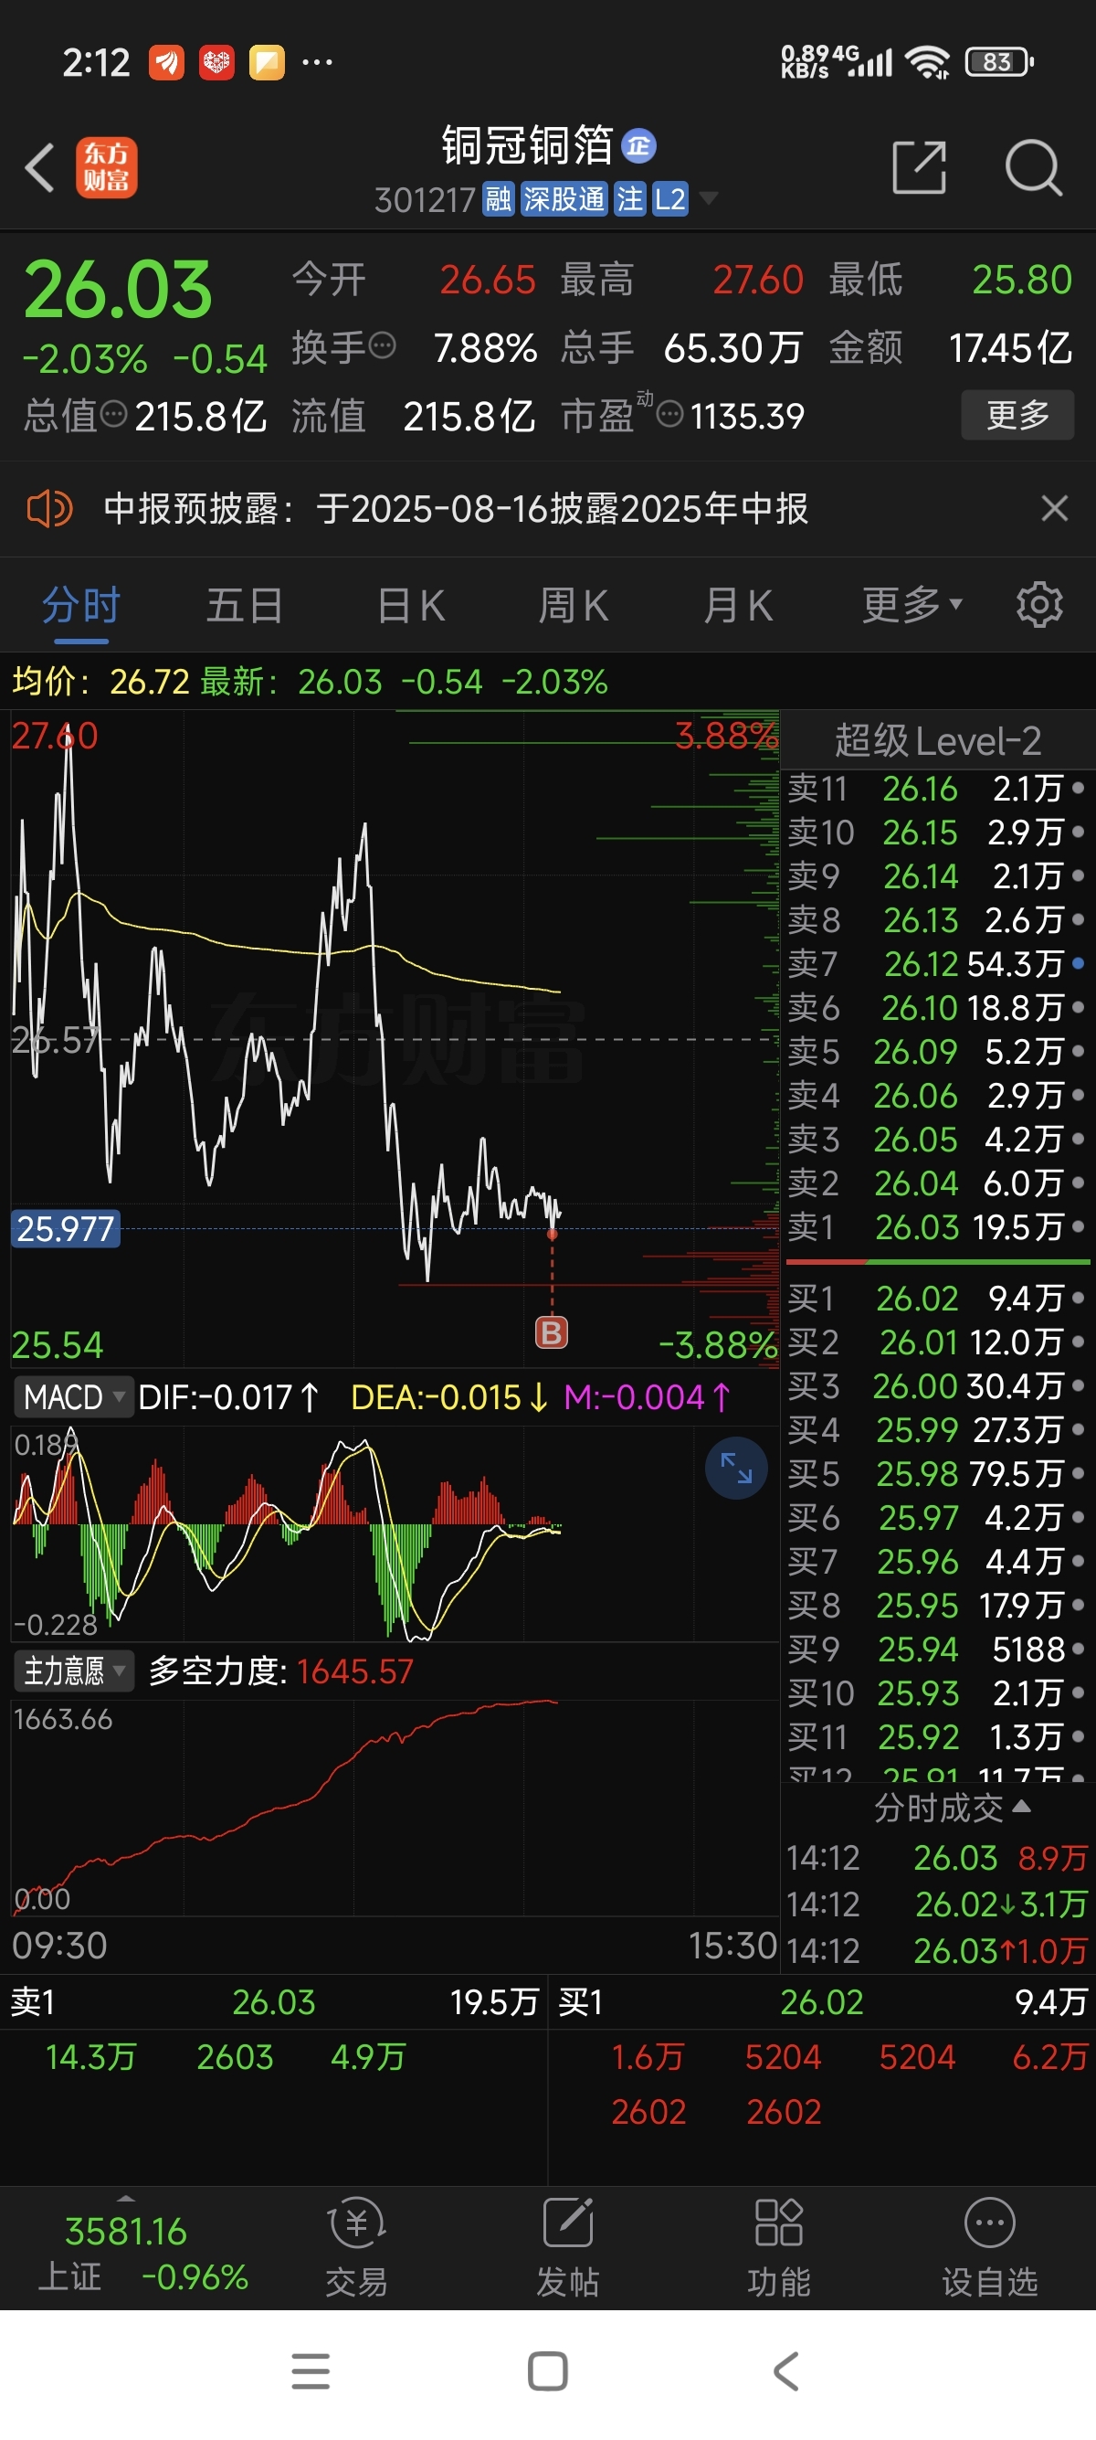This screenshot has height=2440, width=1096.
Task: Tap the 多空力度 indicator chart
Action: (x=395, y=1808)
